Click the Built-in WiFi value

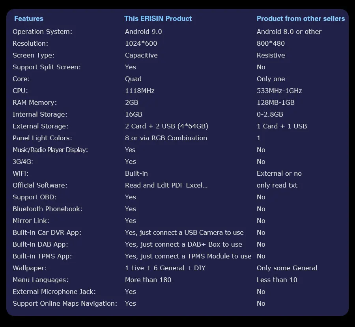[x=136, y=173]
